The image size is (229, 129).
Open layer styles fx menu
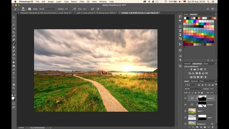tap(193, 127)
